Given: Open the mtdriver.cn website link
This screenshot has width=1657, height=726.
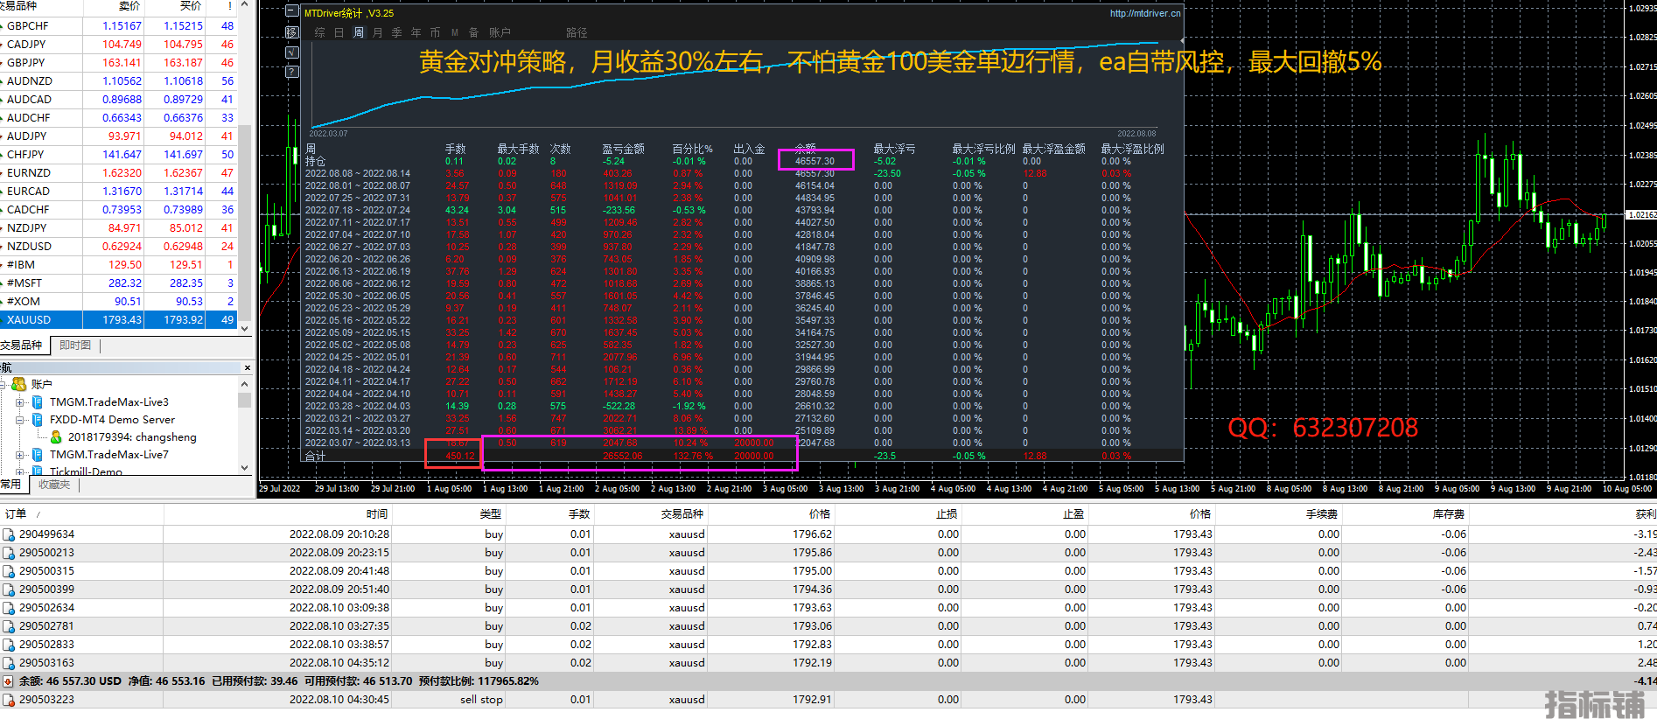Looking at the screenshot, I should [x=1144, y=13].
